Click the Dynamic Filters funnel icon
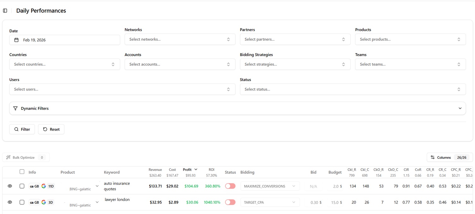Image resolution: width=475 pixels, height=214 pixels. pyautogui.click(x=15, y=108)
